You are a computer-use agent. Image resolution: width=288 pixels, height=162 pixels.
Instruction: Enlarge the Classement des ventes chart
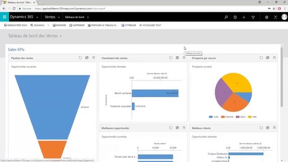click(184, 58)
